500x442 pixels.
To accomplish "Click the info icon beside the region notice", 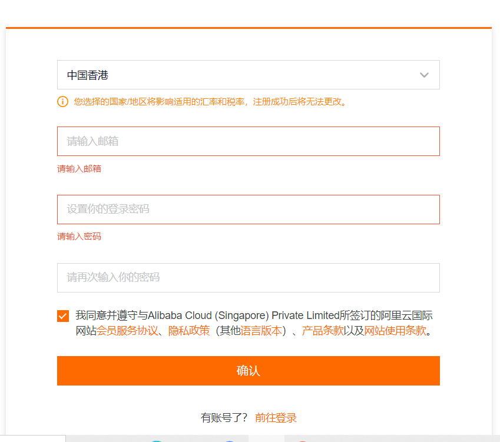I will 62,101.
